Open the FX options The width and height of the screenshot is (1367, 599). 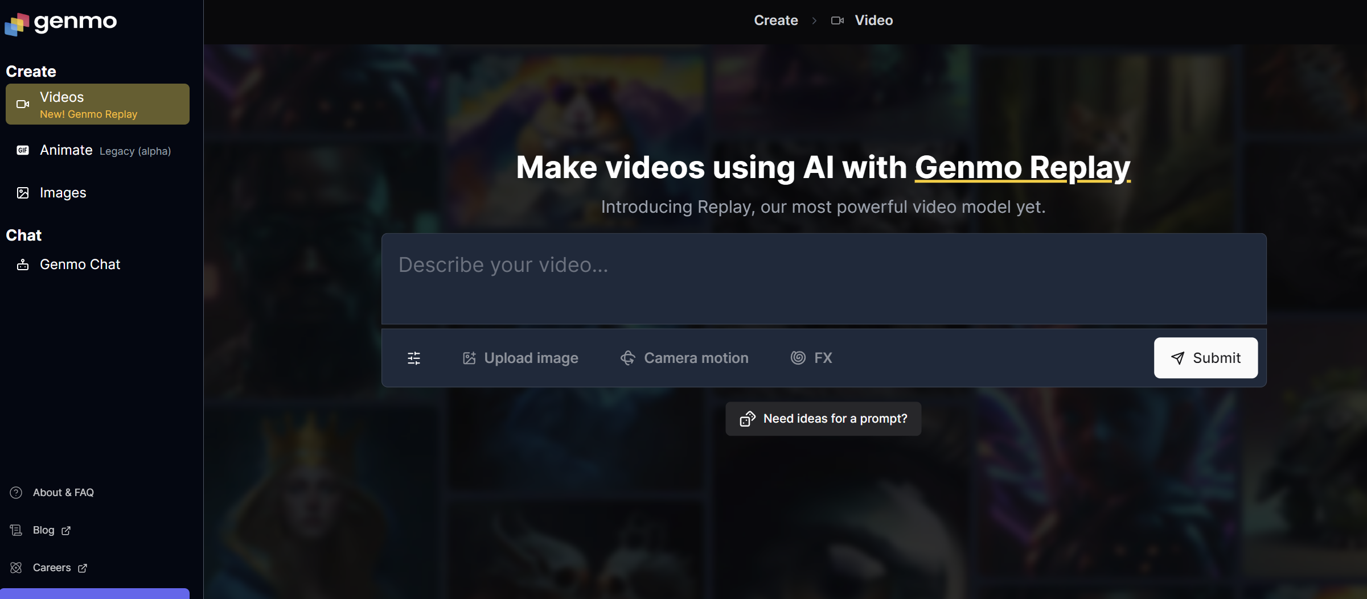812,358
